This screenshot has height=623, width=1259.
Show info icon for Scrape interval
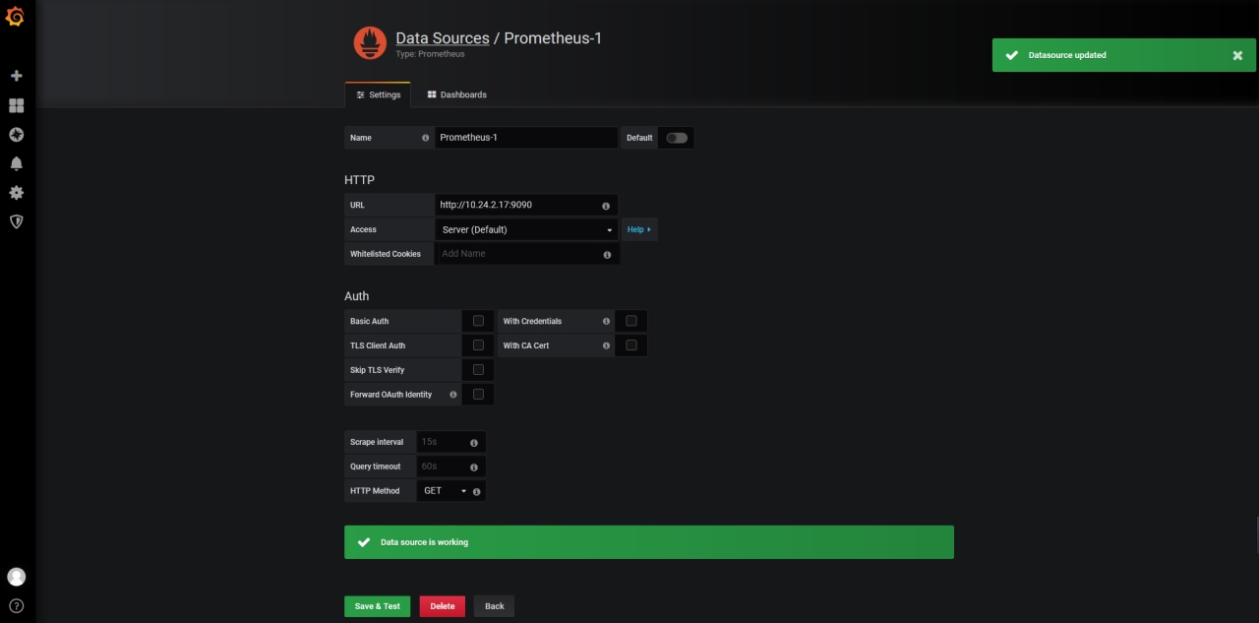pyautogui.click(x=474, y=443)
